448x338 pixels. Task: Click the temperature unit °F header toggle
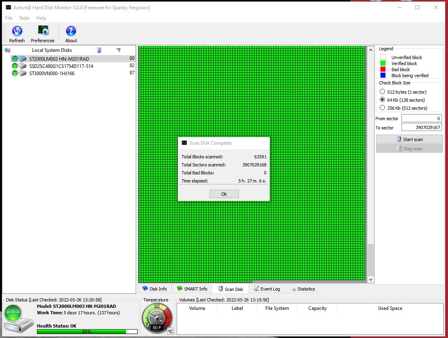(x=118, y=50)
